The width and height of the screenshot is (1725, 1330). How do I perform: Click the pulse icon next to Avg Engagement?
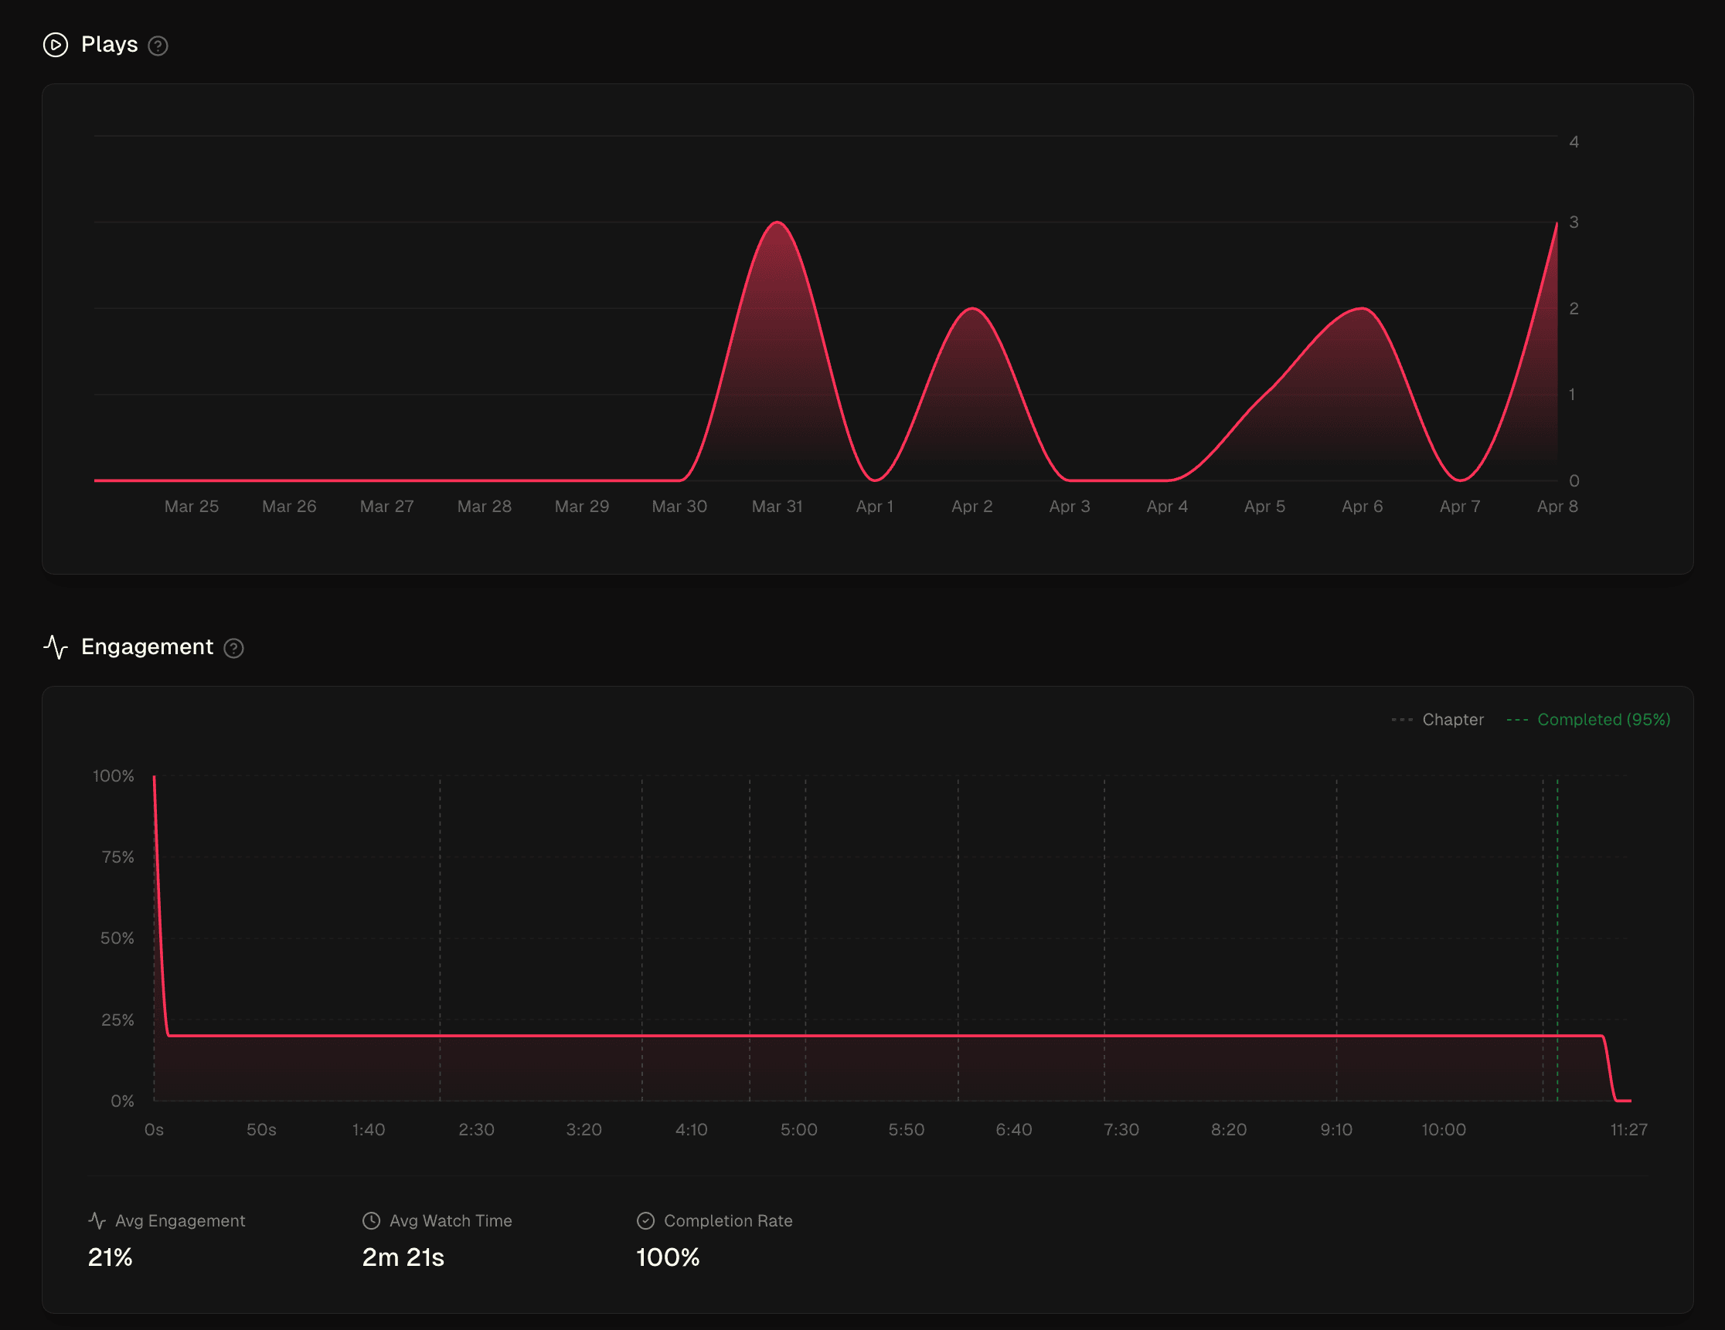[x=97, y=1220]
